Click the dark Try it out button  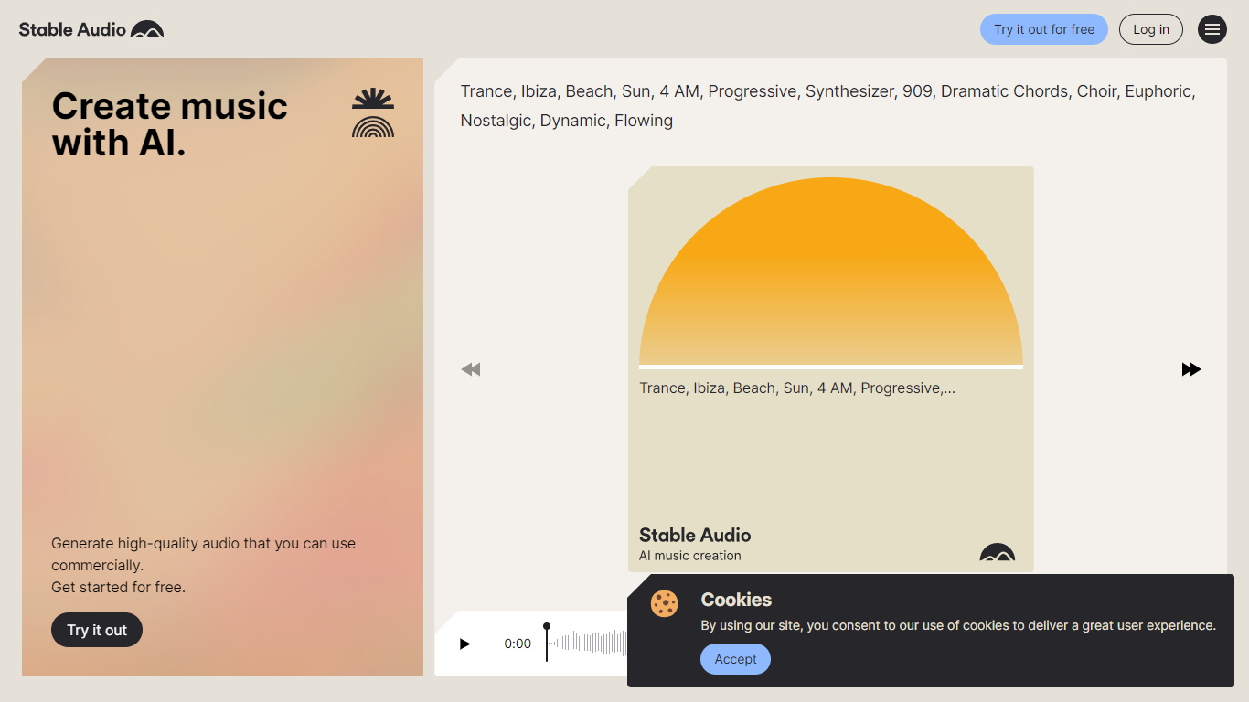pyautogui.click(x=97, y=630)
